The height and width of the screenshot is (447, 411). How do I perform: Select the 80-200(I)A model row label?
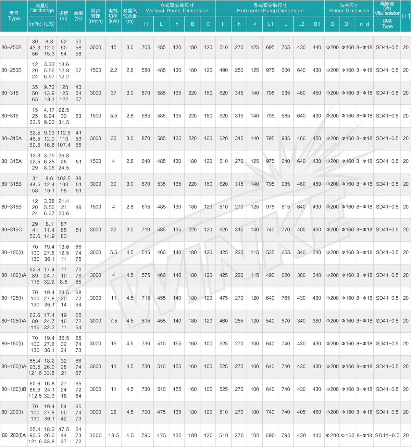point(14,435)
